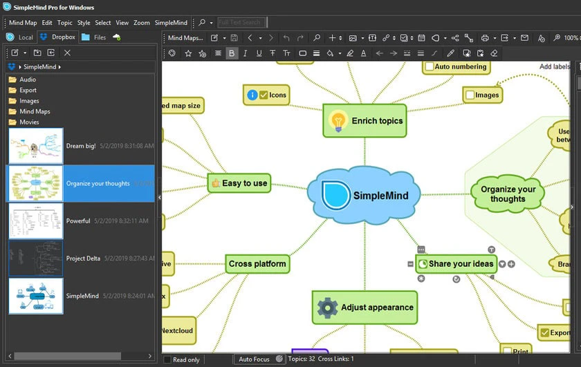
Task: Click the new mind map icon in main toolbar
Action: [x=214, y=38]
